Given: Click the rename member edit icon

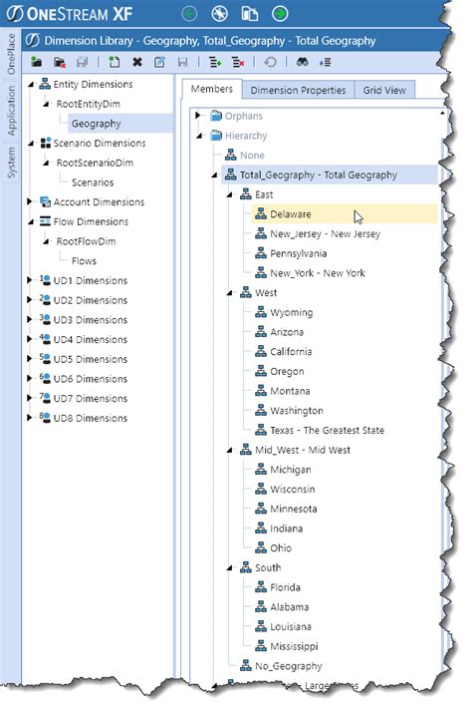Looking at the screenshot, I should [x=159, y=62].
